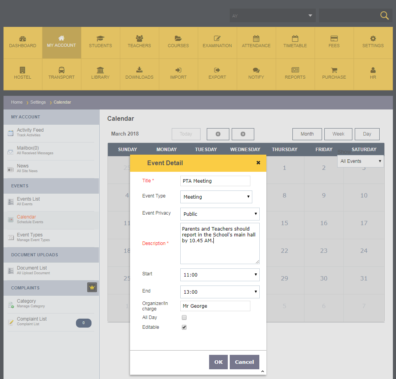Go to the Timetable section
Image resolution: width=396 pixels, height=379 pixels.
click(x=295, y=42)
